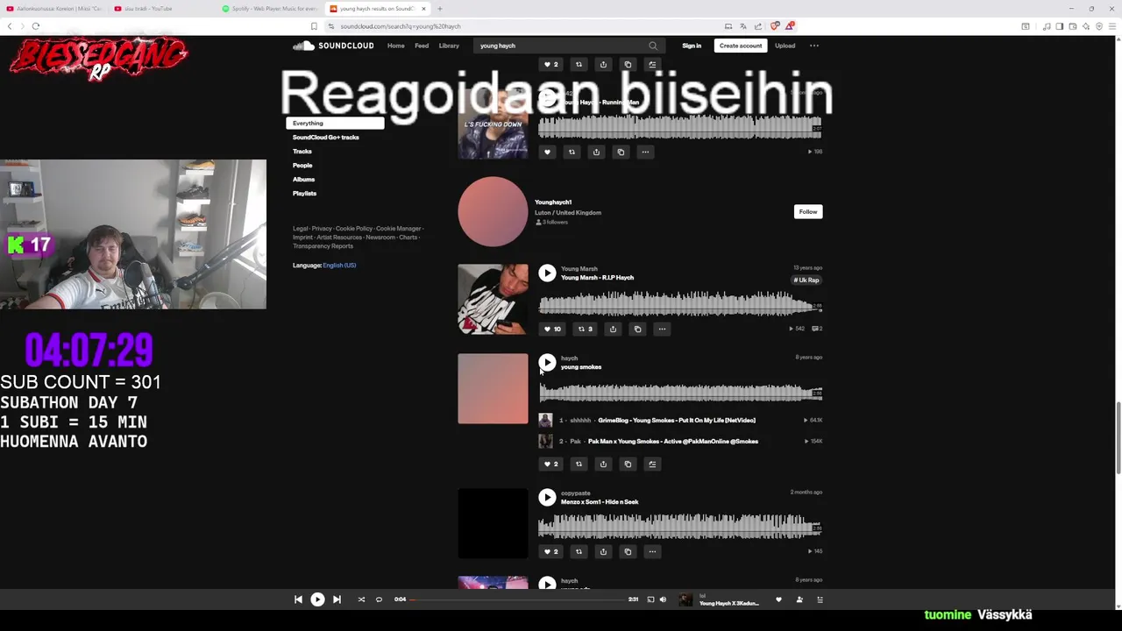This screenshot has width=1122, height=631.
Task: Open Feed in SoundCloud header
Action: 422,46
